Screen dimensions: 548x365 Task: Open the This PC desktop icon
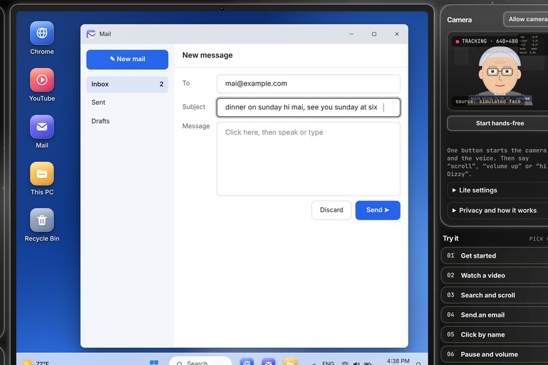(x=42, y=179)
